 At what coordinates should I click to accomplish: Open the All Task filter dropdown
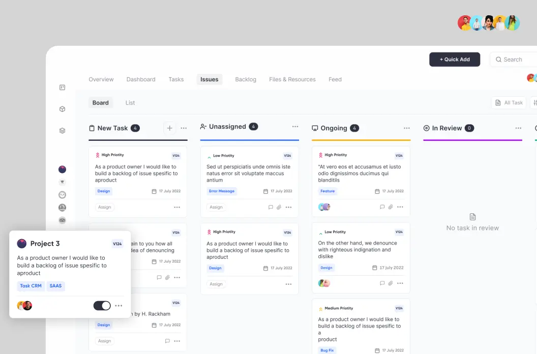pyautogui.click(x=509, y=103)
